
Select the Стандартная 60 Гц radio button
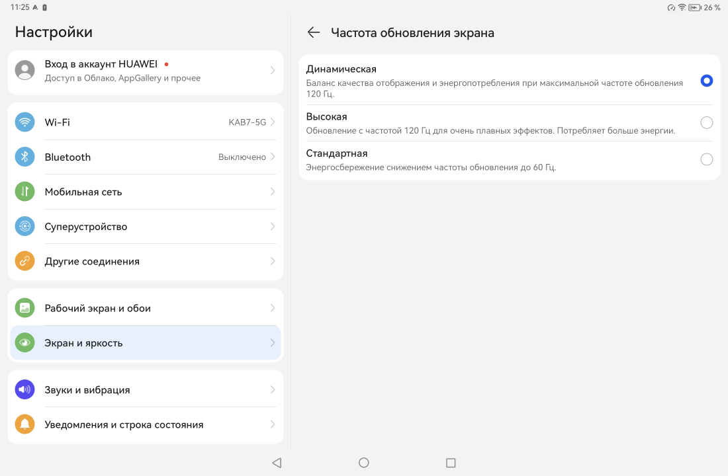(x=706, y=159)
